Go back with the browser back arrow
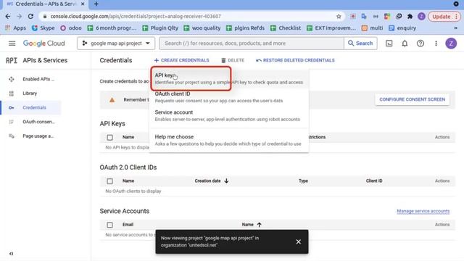This screenshot has width=464, height=261. coord(8,16)
